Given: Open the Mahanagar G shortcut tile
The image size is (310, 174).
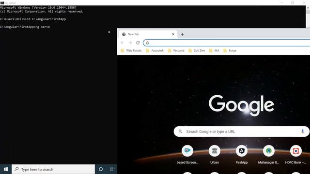Looking at the screenshot, I should pos(268,155).
